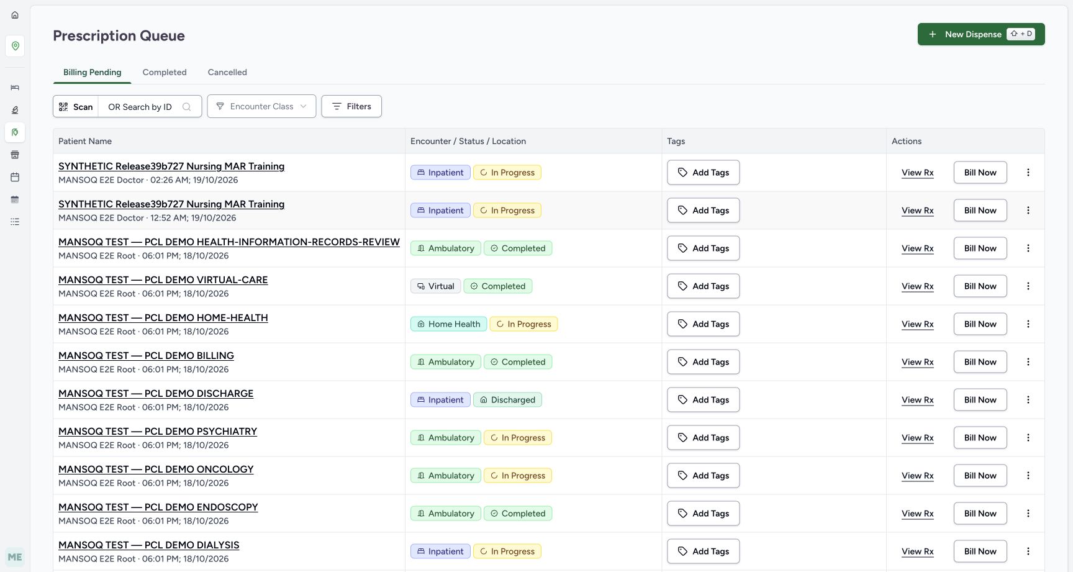Open the list sidebar icon

point(15,222)
